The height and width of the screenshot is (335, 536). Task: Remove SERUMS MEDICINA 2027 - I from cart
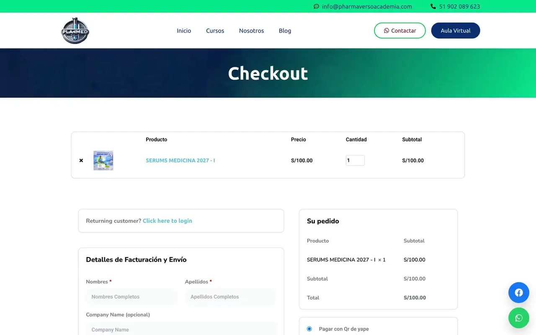click(x=81, y=160)
